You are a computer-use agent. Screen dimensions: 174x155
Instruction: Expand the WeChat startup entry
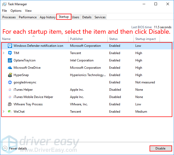[x=4, y=112]
